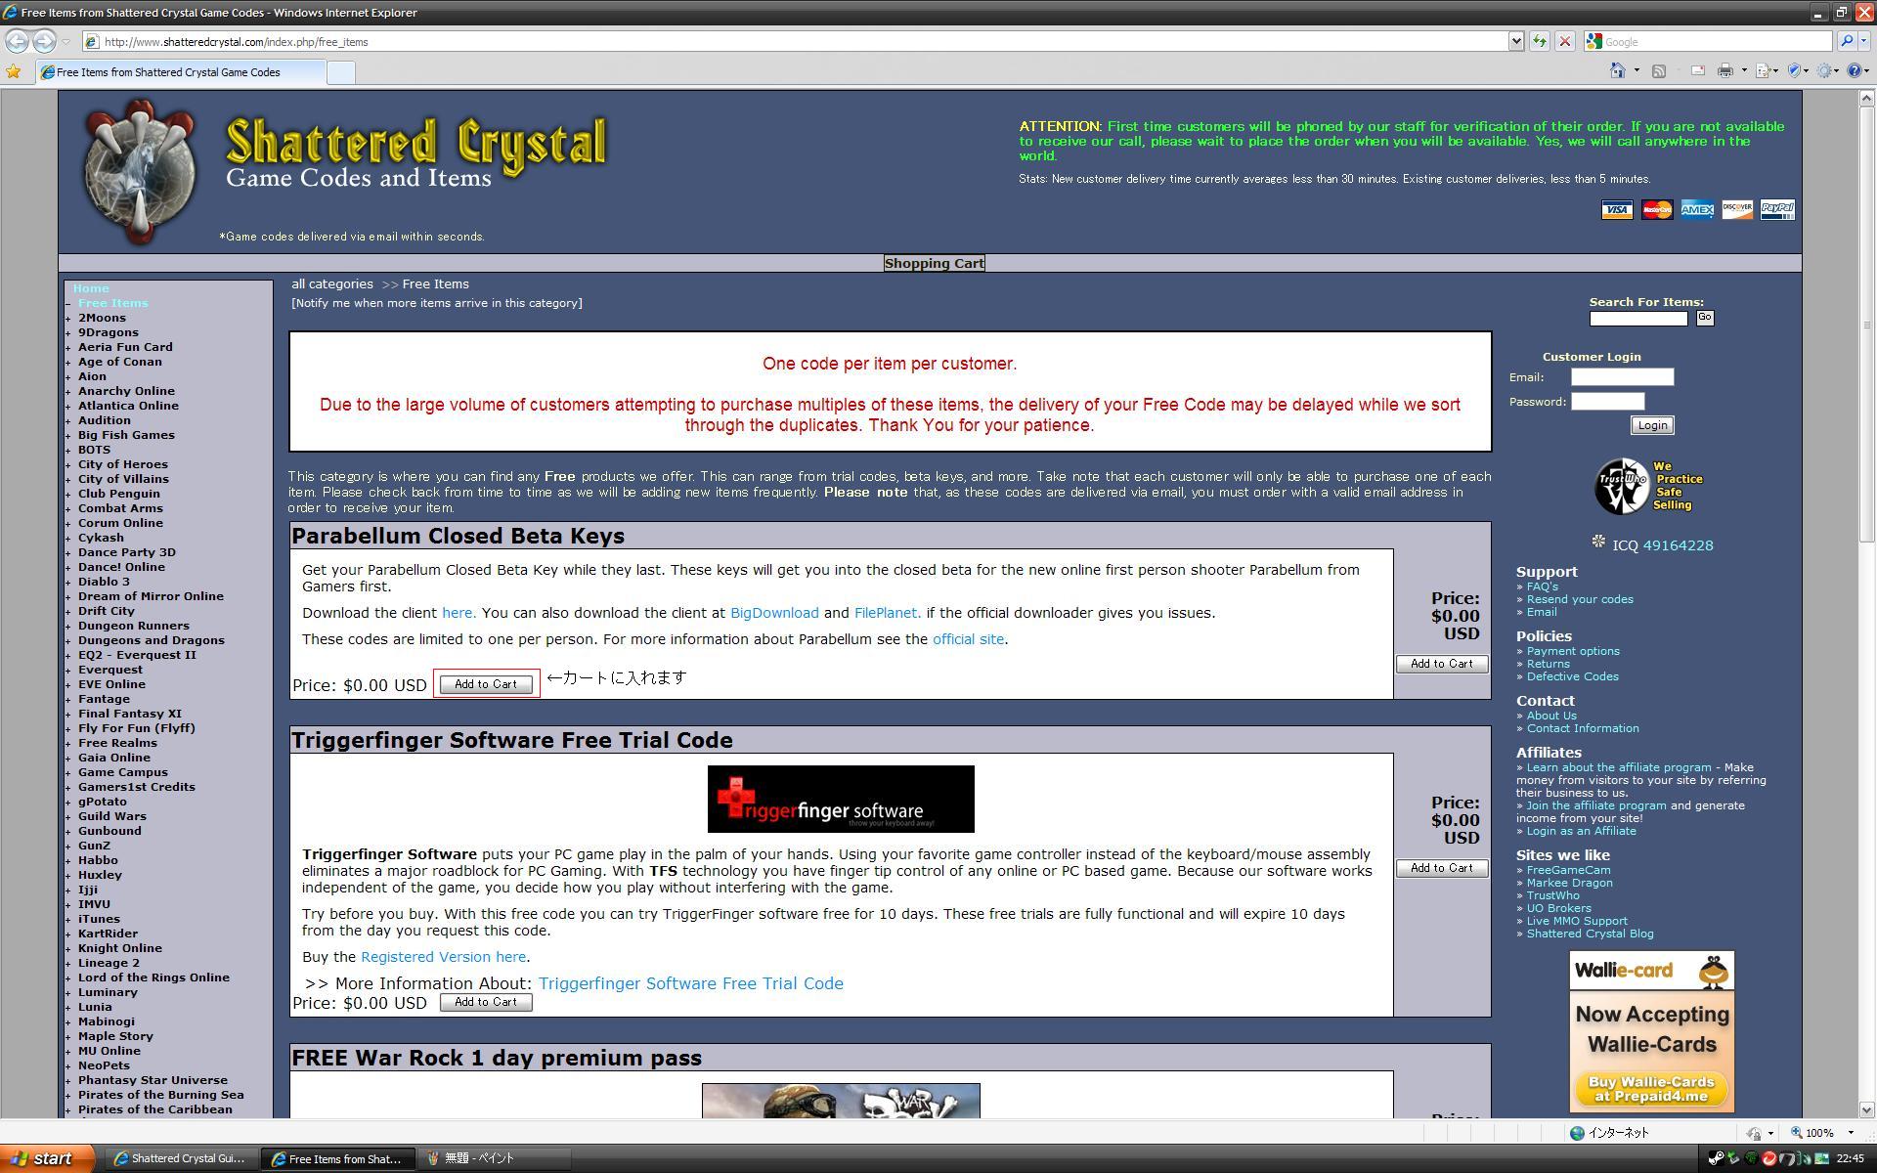The image size is (1877, 1173).
Task: Click the browser Forward arrow
Action: pos(44,41)
